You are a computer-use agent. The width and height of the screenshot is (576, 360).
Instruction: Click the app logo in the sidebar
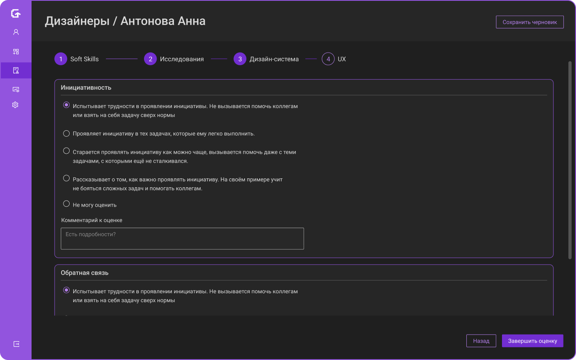point(16,14)
